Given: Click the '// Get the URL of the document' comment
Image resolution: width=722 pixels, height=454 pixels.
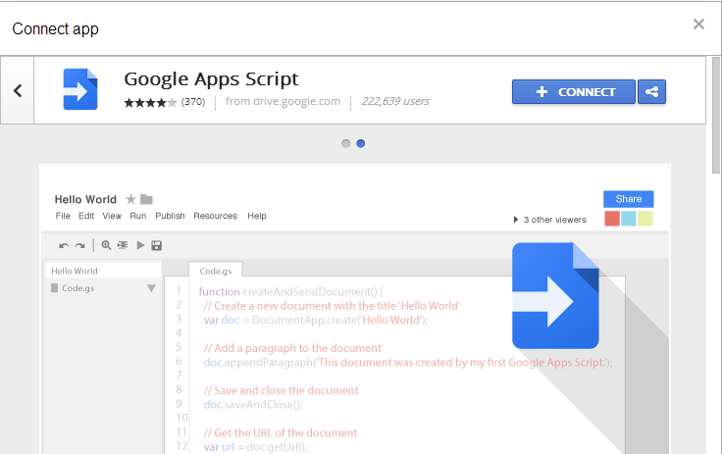Looking at the screenshot, I should 281,432.
